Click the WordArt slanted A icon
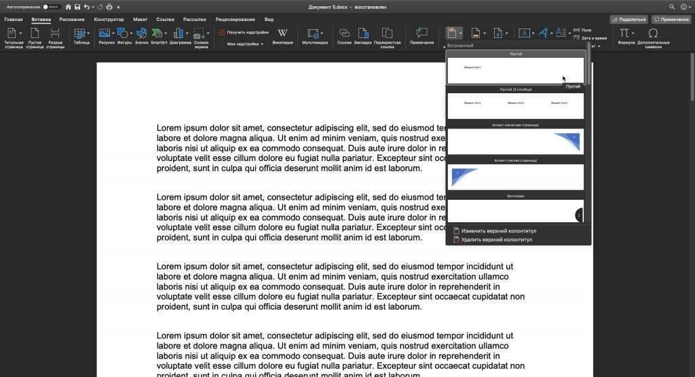695x377 pixels. (543, 33)
